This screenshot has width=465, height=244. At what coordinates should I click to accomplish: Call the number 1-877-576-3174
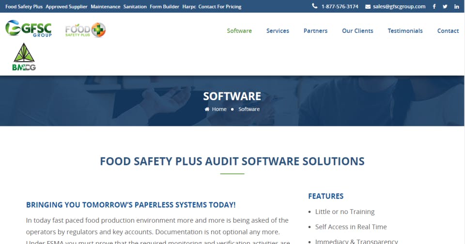coord(340,6)
